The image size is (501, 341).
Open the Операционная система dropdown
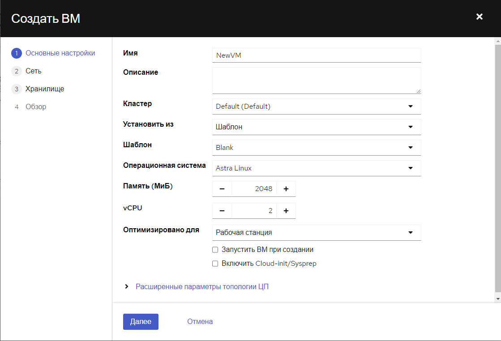point(317,168)
